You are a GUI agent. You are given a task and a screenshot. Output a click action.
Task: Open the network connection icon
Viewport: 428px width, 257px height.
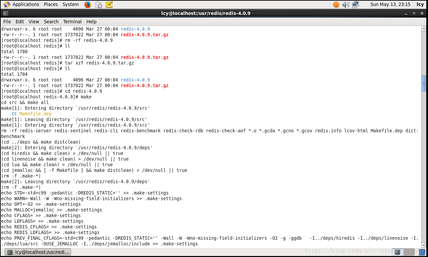[356, 5]
